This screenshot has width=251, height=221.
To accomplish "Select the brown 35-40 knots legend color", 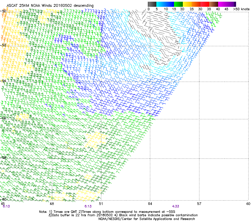I will (214, 4).
